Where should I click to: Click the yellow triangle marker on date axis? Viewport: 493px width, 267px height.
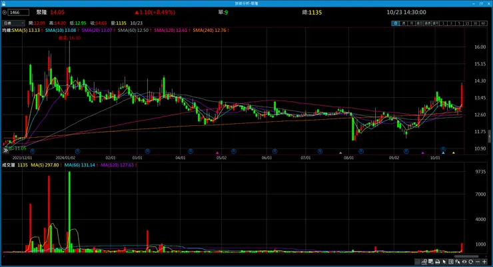click(x=454, y=153)
